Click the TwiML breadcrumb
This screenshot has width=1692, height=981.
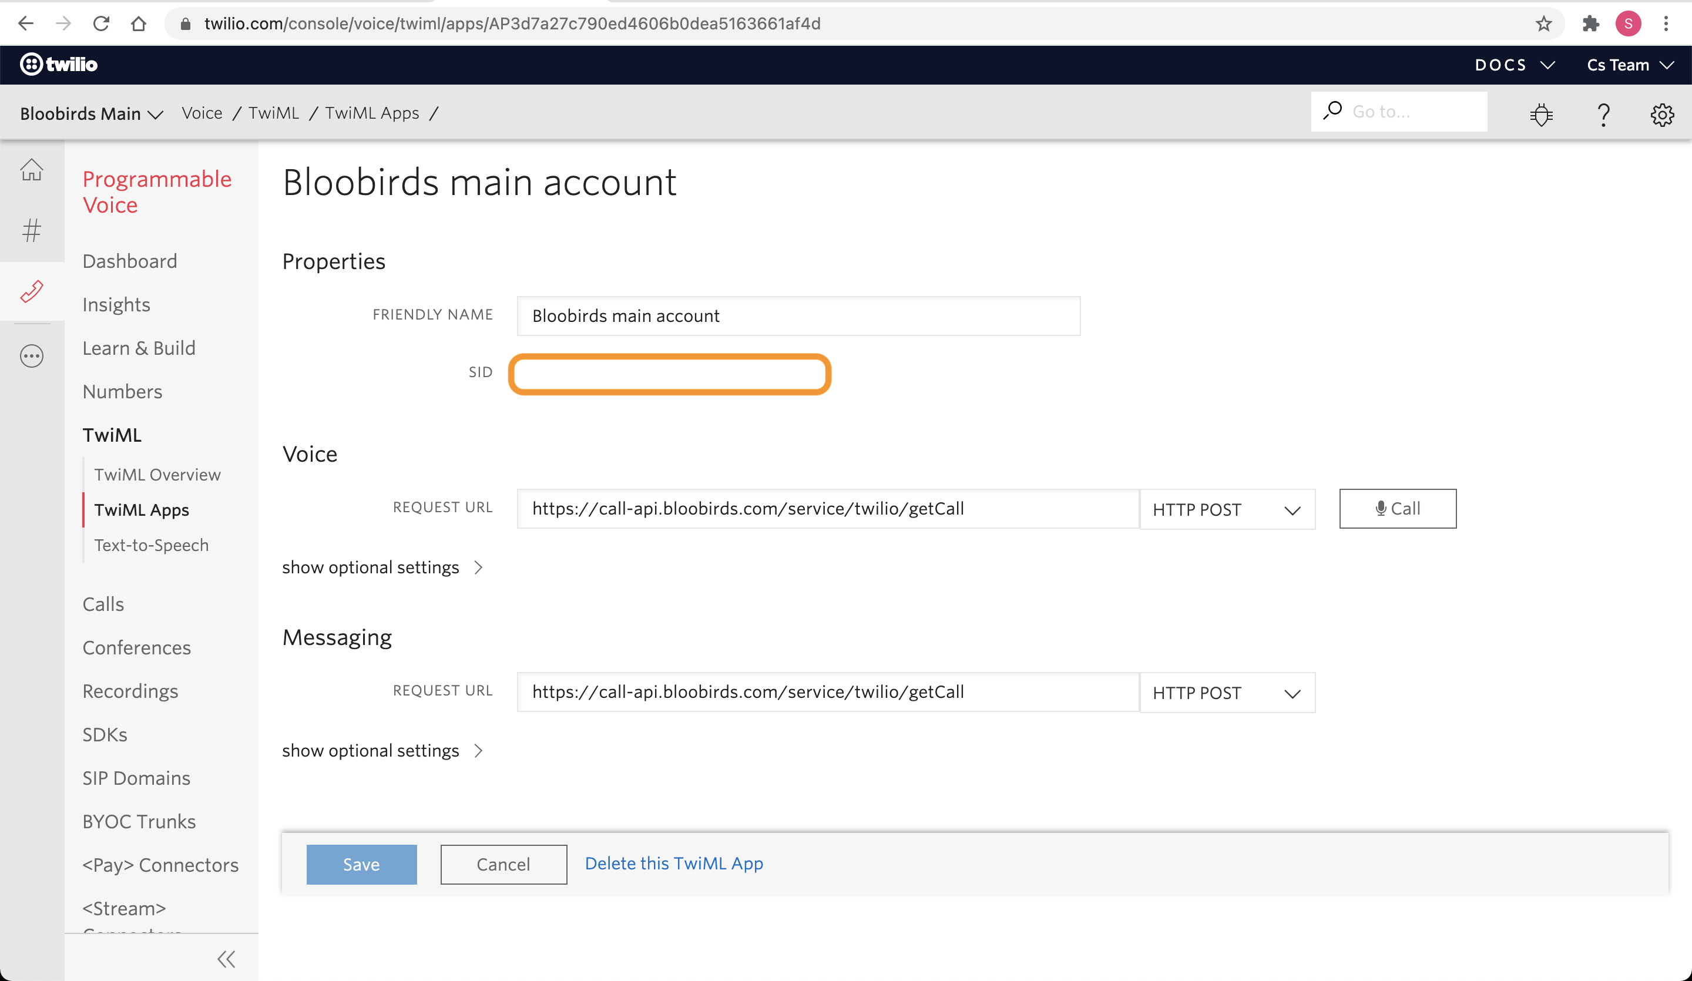point(273,113)
